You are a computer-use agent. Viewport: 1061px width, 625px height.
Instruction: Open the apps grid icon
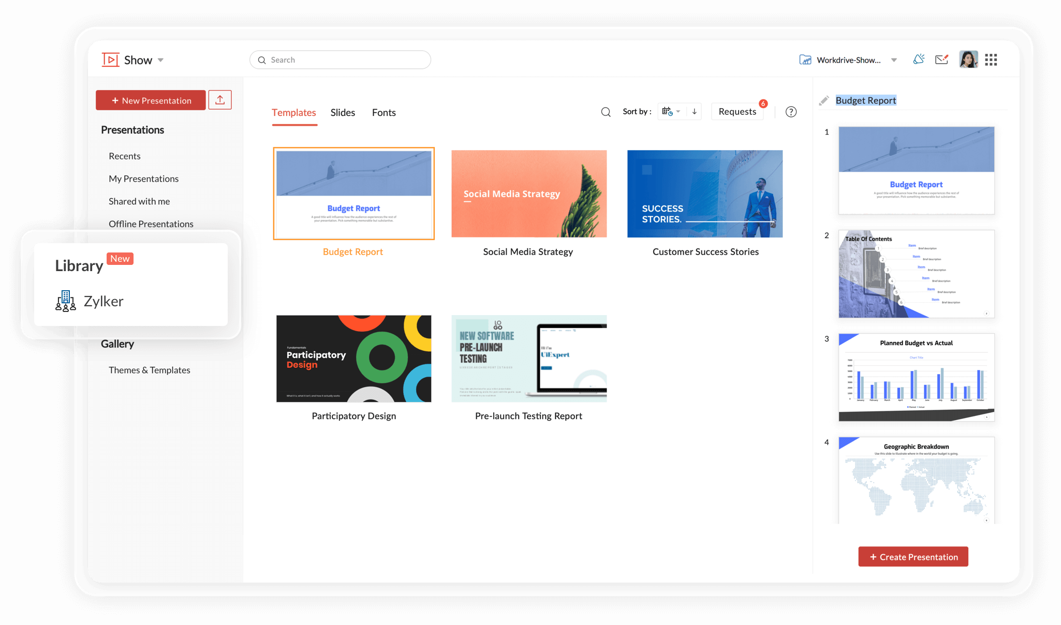point(991,59)
